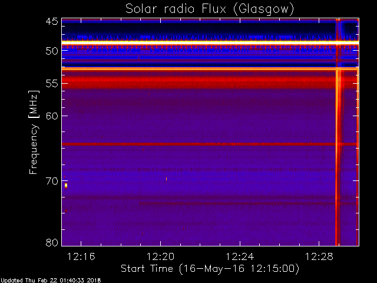Click the bright yellow spot near 70 MHz

(x=66, y=186)
